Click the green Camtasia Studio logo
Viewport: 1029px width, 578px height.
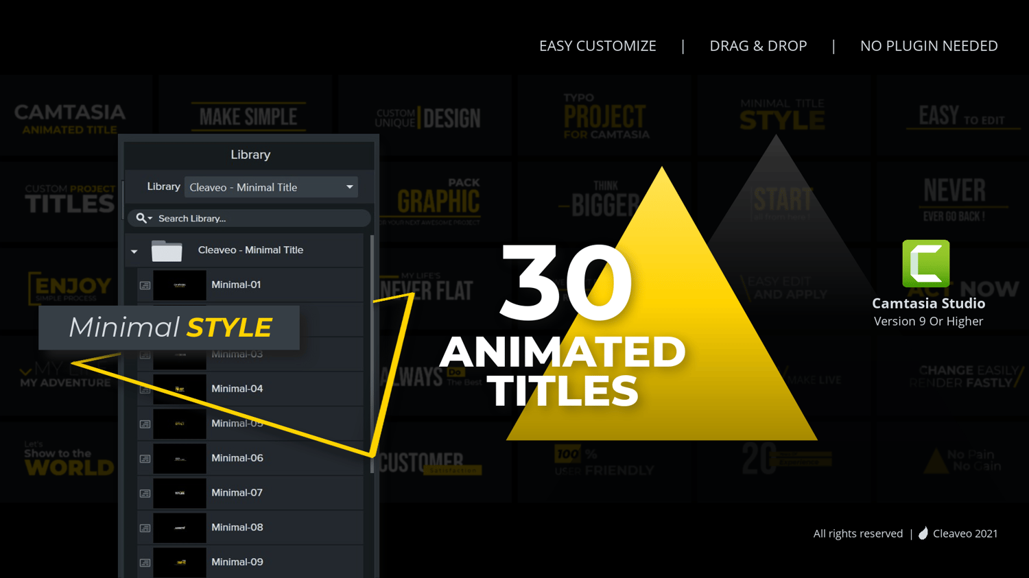click(x=926, y=263)
